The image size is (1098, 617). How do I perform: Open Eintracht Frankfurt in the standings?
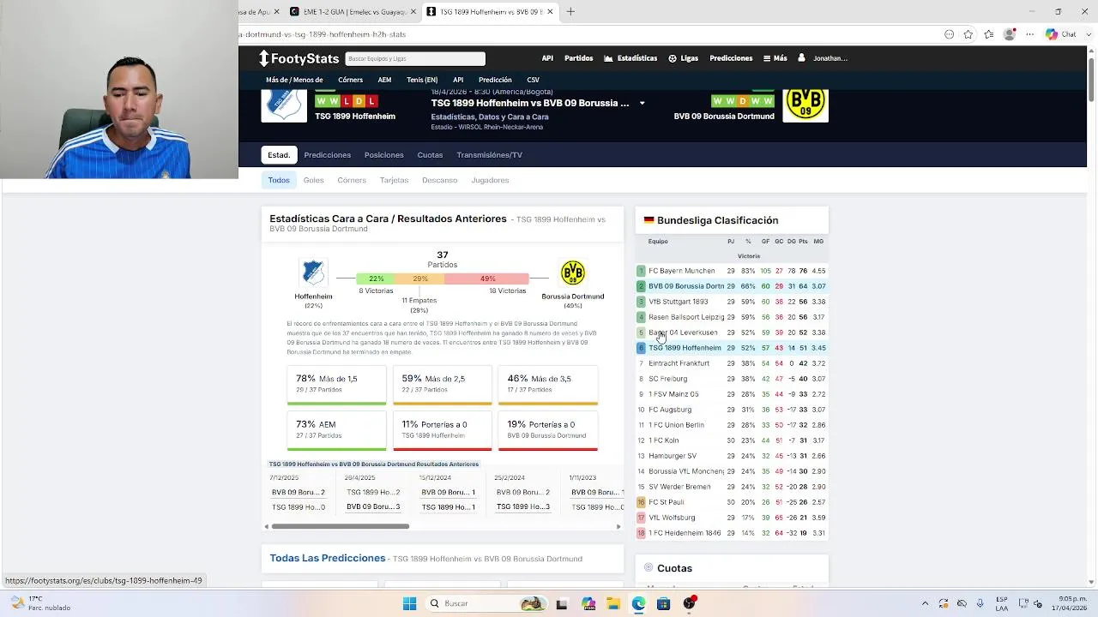[x=679, y=363]
